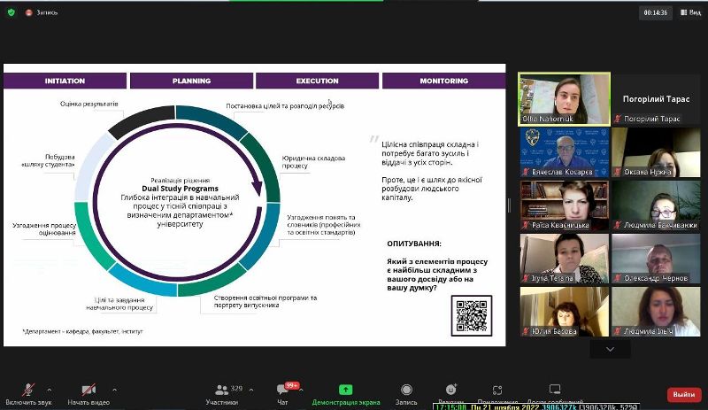Click footnote *Департамент – кафедра, факультет, інститут
Image resolution: width=708 pixels, height=410 pixels.
(82, 331)
